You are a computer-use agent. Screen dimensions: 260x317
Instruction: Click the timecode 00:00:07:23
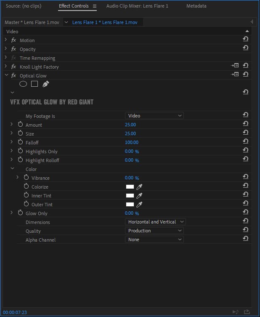(x=15, y=312)
